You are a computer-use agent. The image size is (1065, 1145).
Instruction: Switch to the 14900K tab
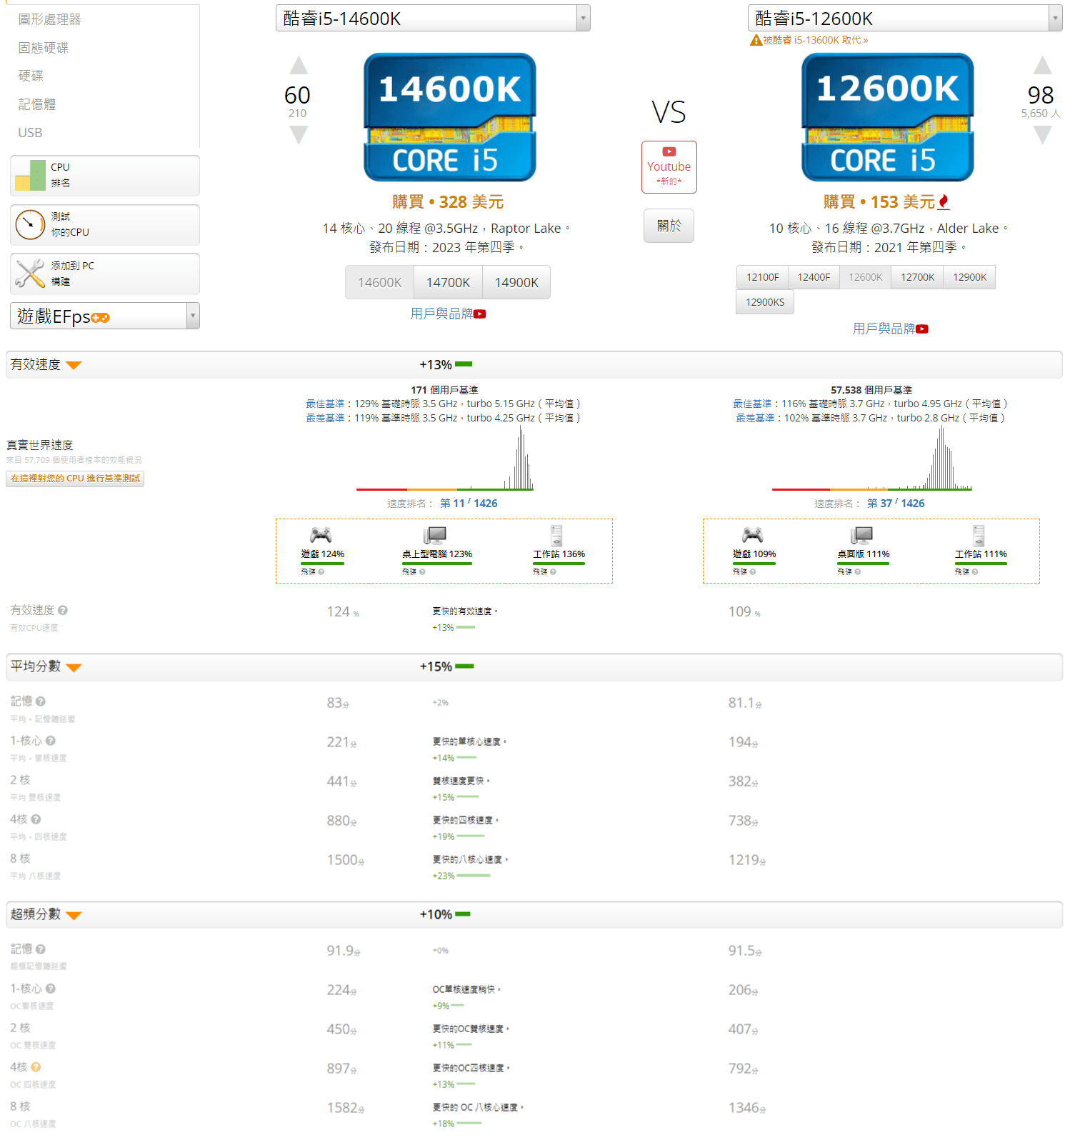[516, 283]
